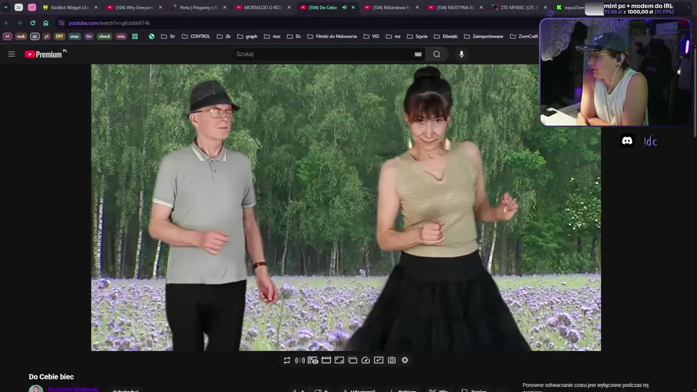Close the MORTALCIO O ROZ tab
The width and height of the screenshot is (697, 392).
[x=289, y=8]
